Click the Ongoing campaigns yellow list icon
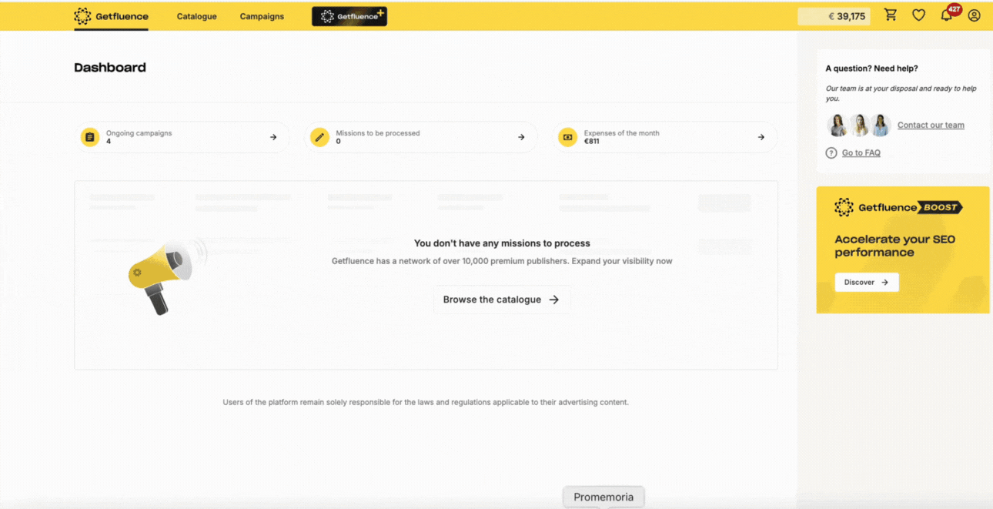The width and height of the screenshot is (993, 509). pos(90,137)
